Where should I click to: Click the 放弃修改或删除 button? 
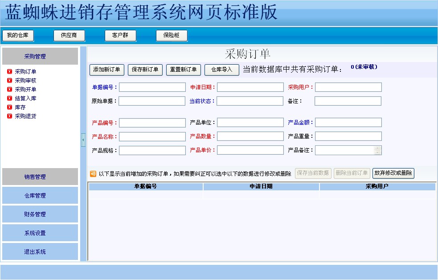point(393,173)
